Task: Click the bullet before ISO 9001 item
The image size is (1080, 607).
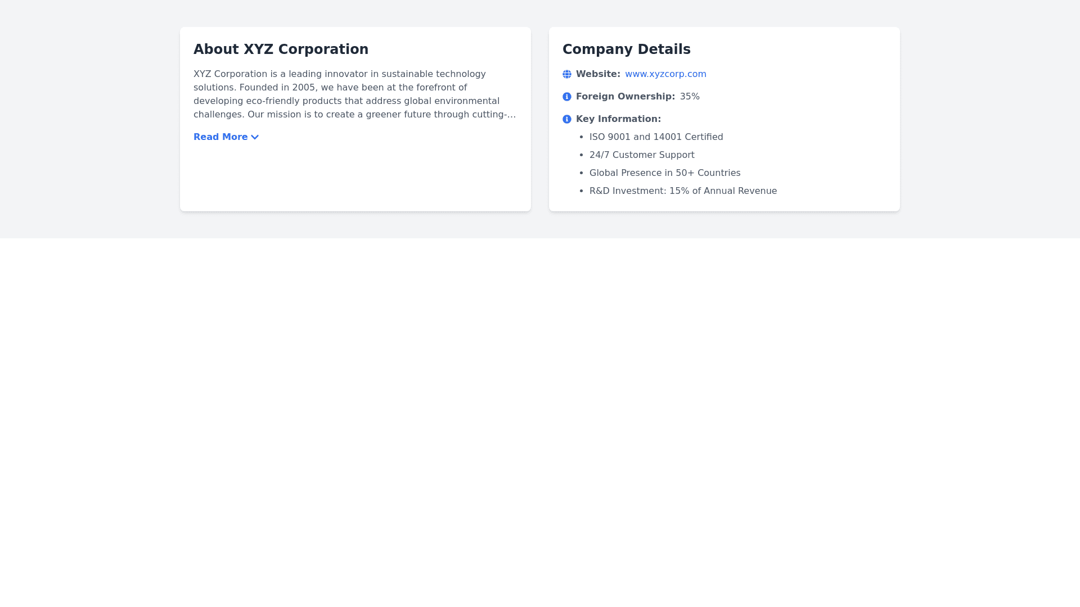Action: pos(582,137)
